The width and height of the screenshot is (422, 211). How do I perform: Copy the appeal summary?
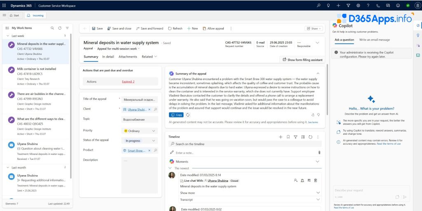tap(176, 115)
